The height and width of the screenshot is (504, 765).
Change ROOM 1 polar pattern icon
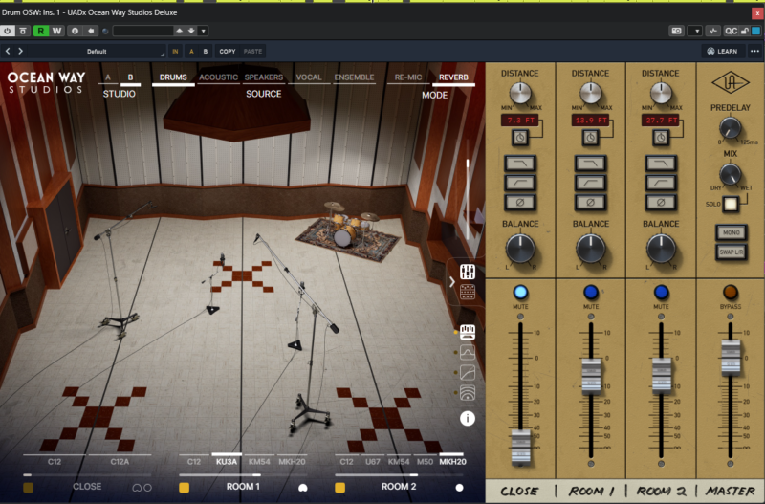pos(303,488)
